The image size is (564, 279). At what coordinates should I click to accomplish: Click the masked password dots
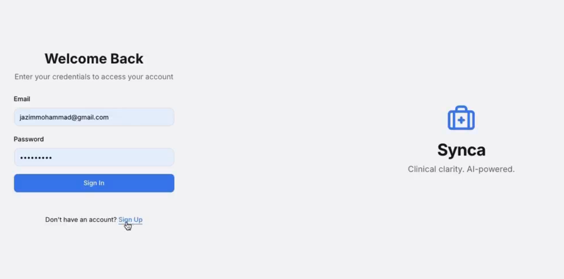tap(36, 157)
